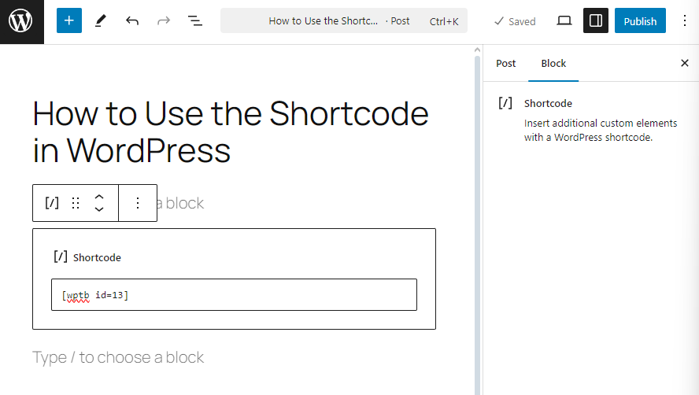Click the Shortcode icon in the sidebar

point(505,103)
